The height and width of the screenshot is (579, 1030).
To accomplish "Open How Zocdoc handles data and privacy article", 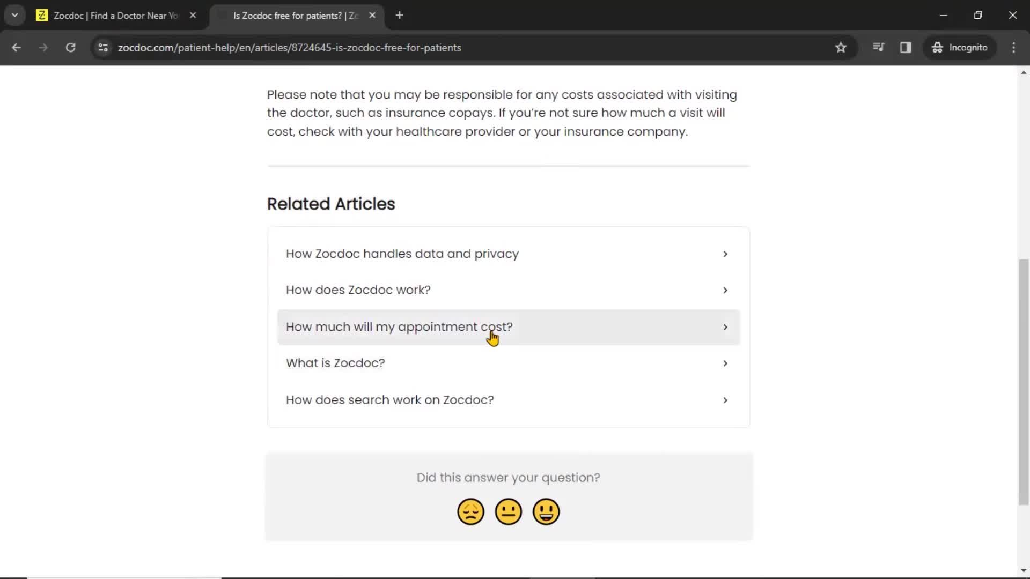I will pos(509,254).
